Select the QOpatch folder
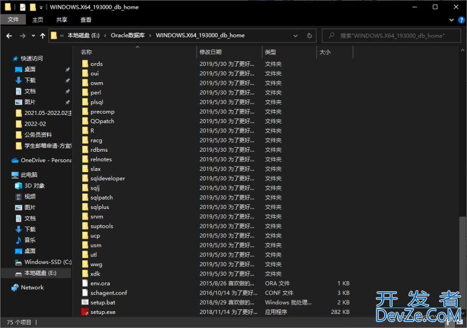 click(102, 121)
